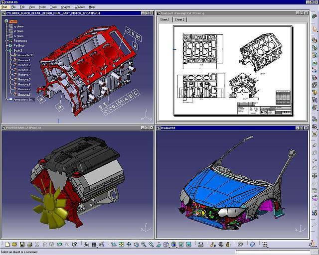
Task: Switch to the Sheet.2 tab
Action: [180, 20]
